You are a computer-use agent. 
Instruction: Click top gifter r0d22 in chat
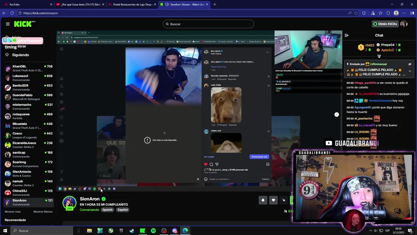coord(369,45)
